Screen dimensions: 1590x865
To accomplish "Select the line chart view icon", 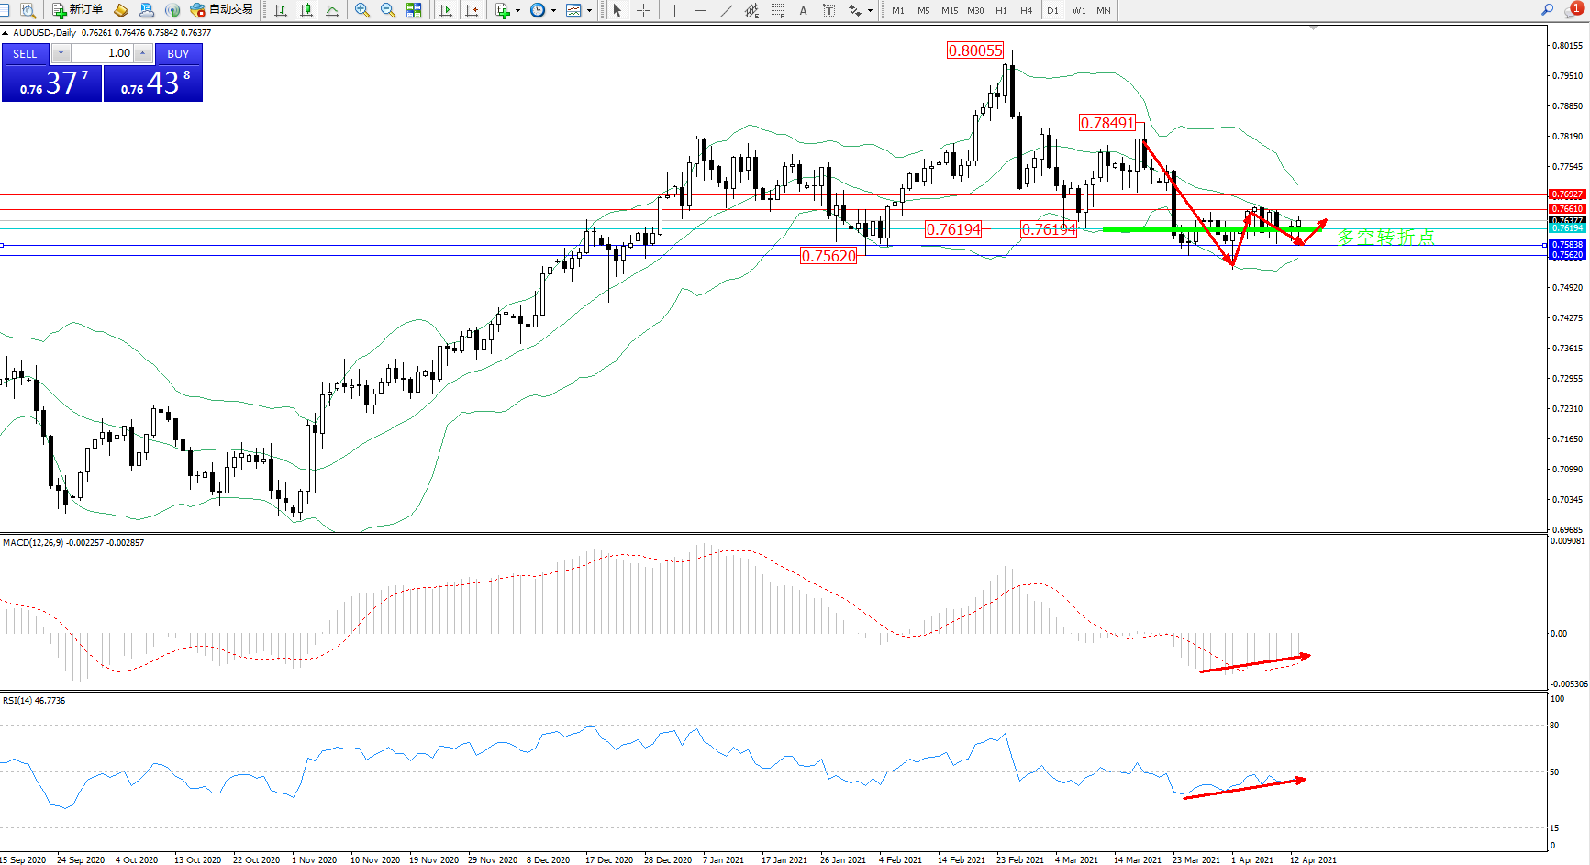I will [x=332, y=10].
